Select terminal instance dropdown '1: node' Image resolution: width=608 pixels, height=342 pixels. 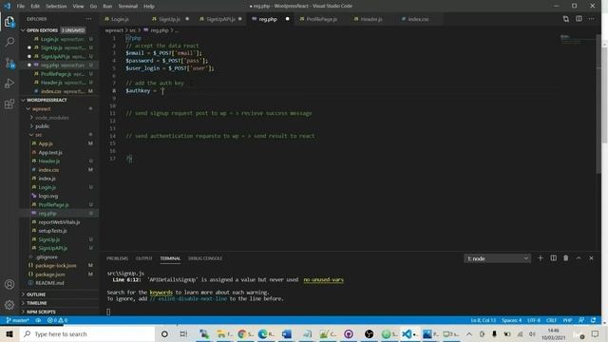pyautogui.click(x=498, y=258)
